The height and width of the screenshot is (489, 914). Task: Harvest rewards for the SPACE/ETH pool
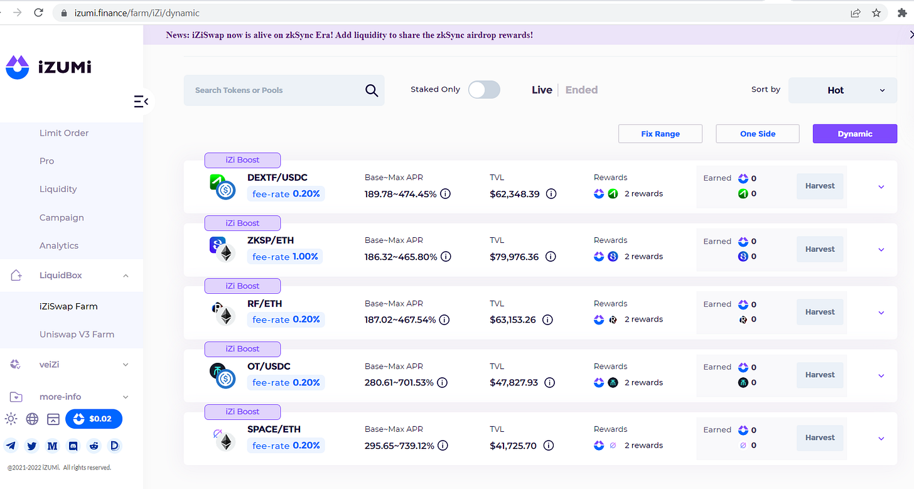pyautogui.click(x=820, y=438)
